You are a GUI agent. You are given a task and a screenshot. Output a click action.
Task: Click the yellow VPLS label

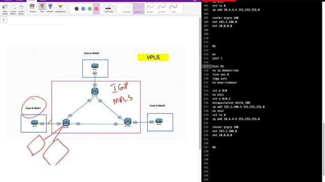click(x=153, y=57)
